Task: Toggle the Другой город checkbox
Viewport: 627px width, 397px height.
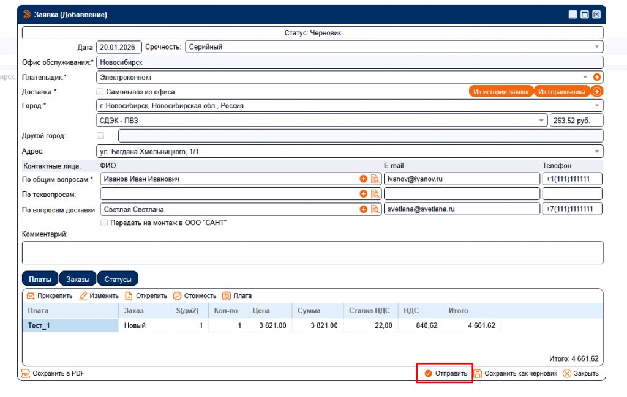Action: click(x=100, y=136)
